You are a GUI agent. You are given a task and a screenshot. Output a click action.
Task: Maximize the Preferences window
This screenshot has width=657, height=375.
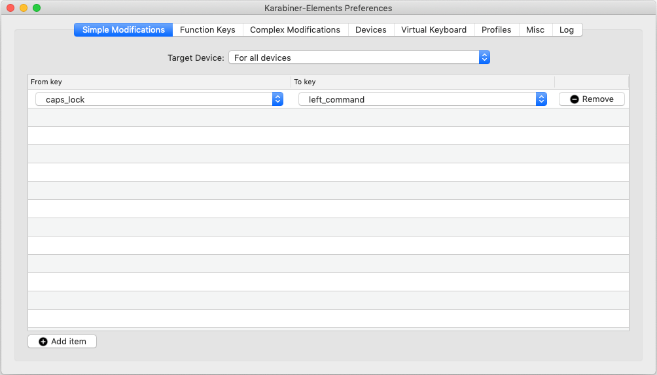(x=37, y=8)
